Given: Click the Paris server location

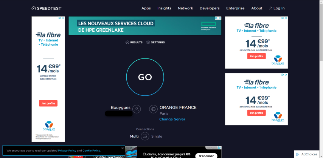Looking at the screenshot, I should pos(164,114).
